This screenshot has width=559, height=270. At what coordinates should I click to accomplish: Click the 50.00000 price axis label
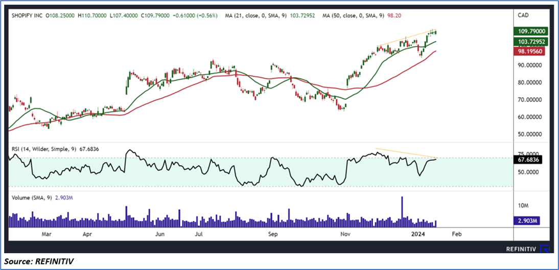[x=529, y=134]
